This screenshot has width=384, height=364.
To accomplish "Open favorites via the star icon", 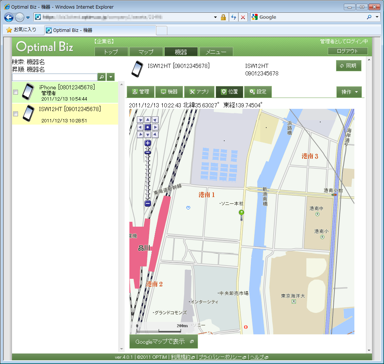I will point(9,30).
